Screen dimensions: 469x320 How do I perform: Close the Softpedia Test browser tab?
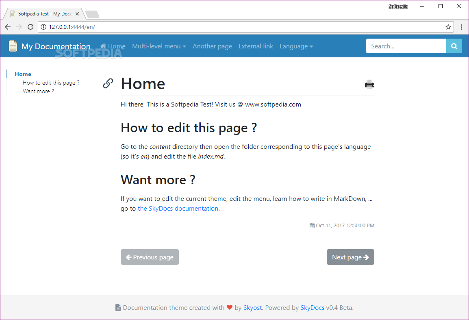[x=77, y=14]
